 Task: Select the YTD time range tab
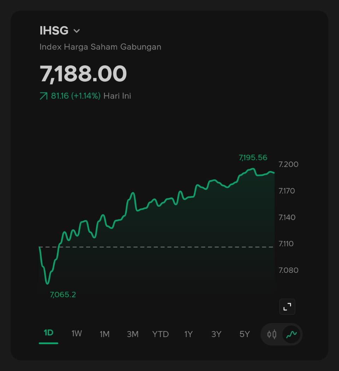click(x=161, y=334)
